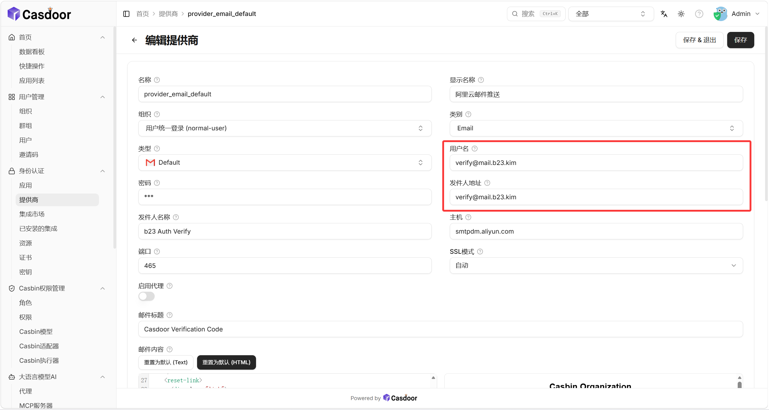Collapse the 身份认证 sidebar section
Image resolution: width=769 pixels, height=410 pixels.
[103, 171]
